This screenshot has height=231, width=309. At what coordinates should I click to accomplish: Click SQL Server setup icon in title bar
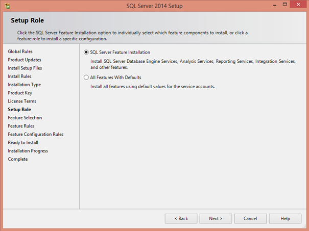pyautogui.click(x=7, y=6)
